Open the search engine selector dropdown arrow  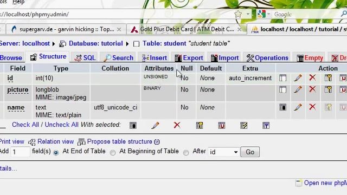tap(268, 15)
